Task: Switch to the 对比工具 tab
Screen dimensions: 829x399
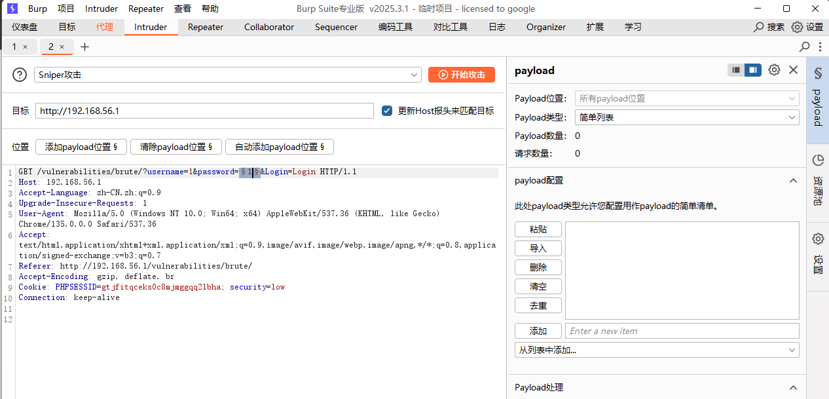Action: click(451, 27)
